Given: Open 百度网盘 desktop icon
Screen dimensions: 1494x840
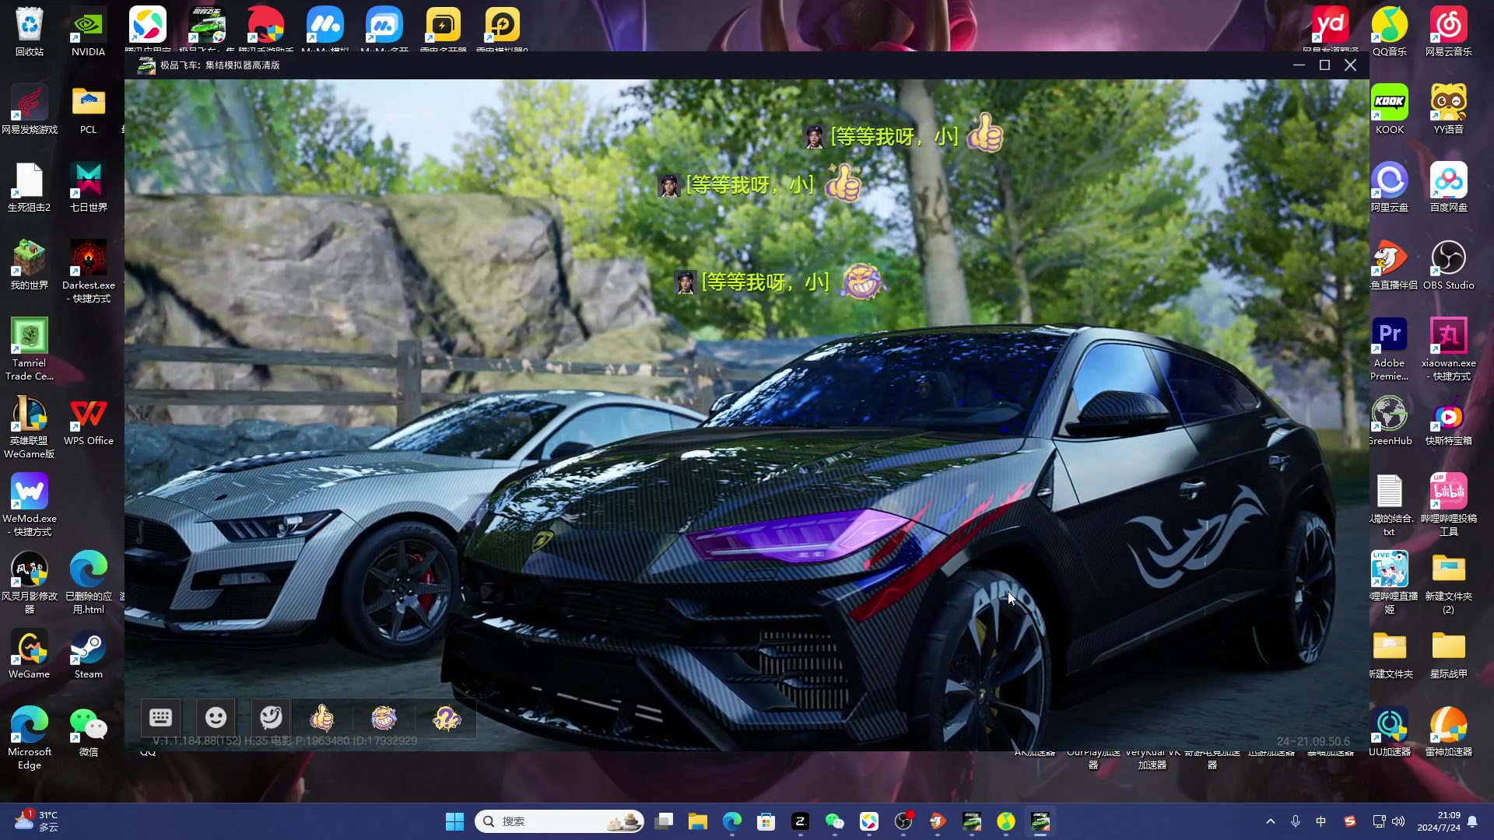Looking at the screenshot, I should 1449,187.
